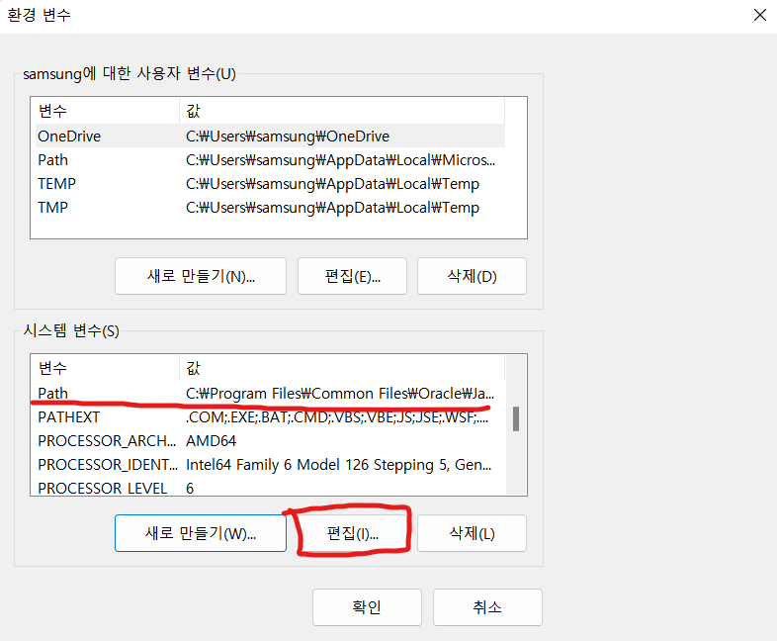777x641 pixels.
Task: Click the system variables list scrollbar thumb
Action: (x=516, y=418)
